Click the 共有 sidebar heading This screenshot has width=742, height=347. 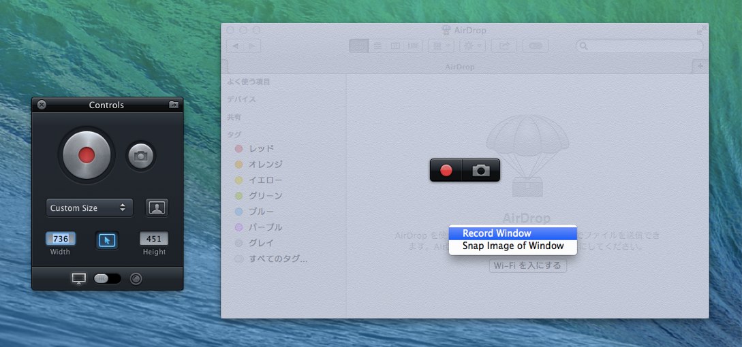pos(234,117)
